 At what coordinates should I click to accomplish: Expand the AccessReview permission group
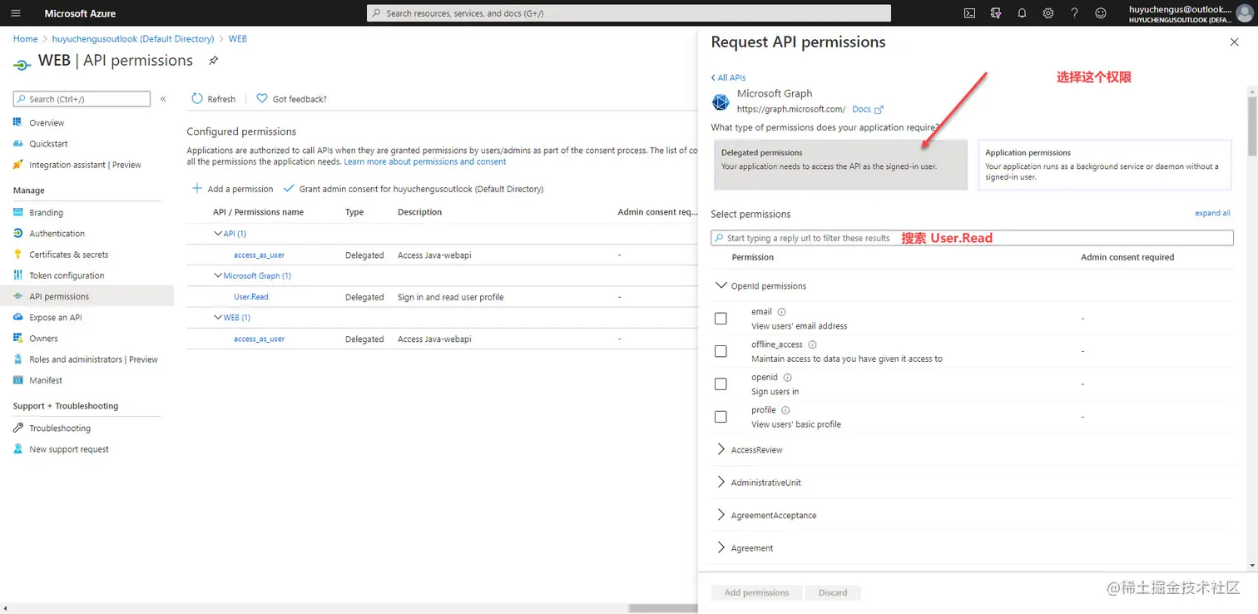(x=721, y=449)
